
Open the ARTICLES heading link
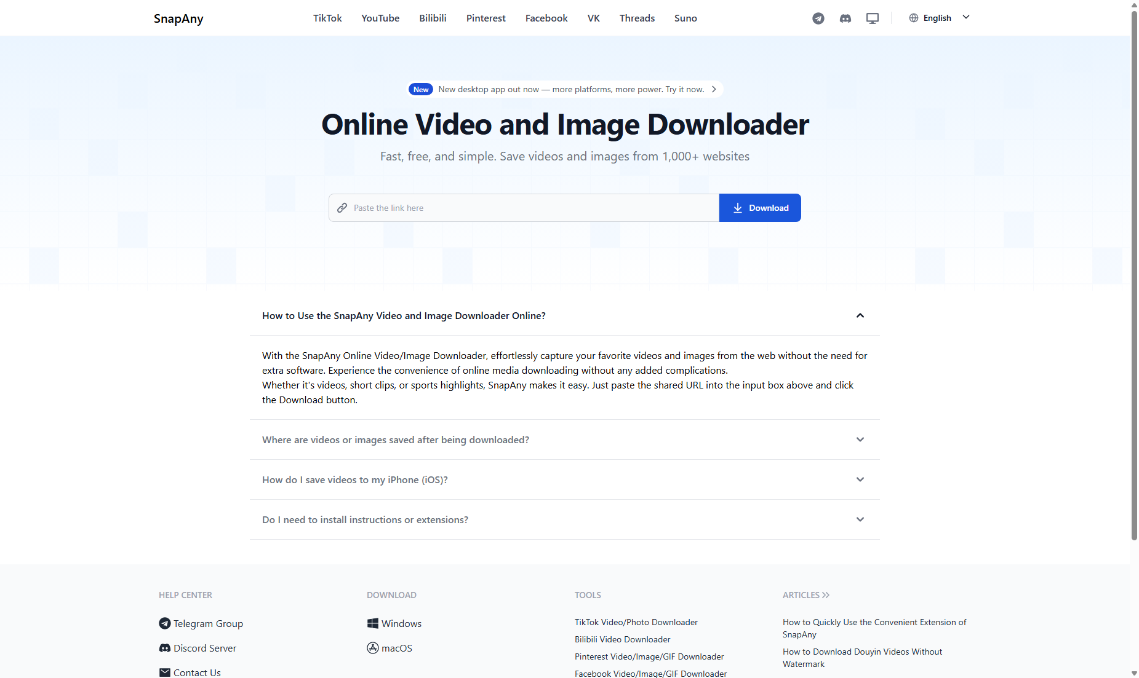tap(806, 595)
